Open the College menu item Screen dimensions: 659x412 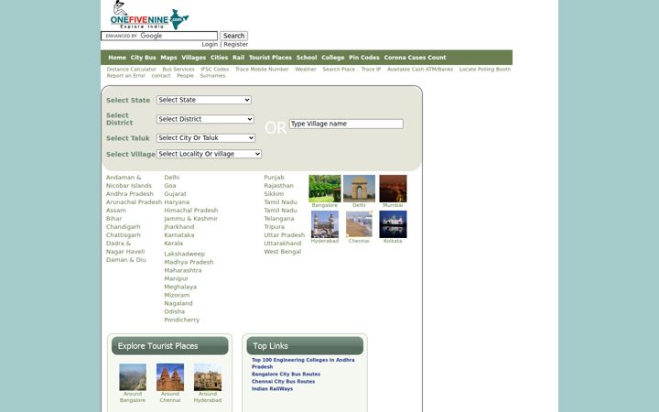click(x=333, y=58)
